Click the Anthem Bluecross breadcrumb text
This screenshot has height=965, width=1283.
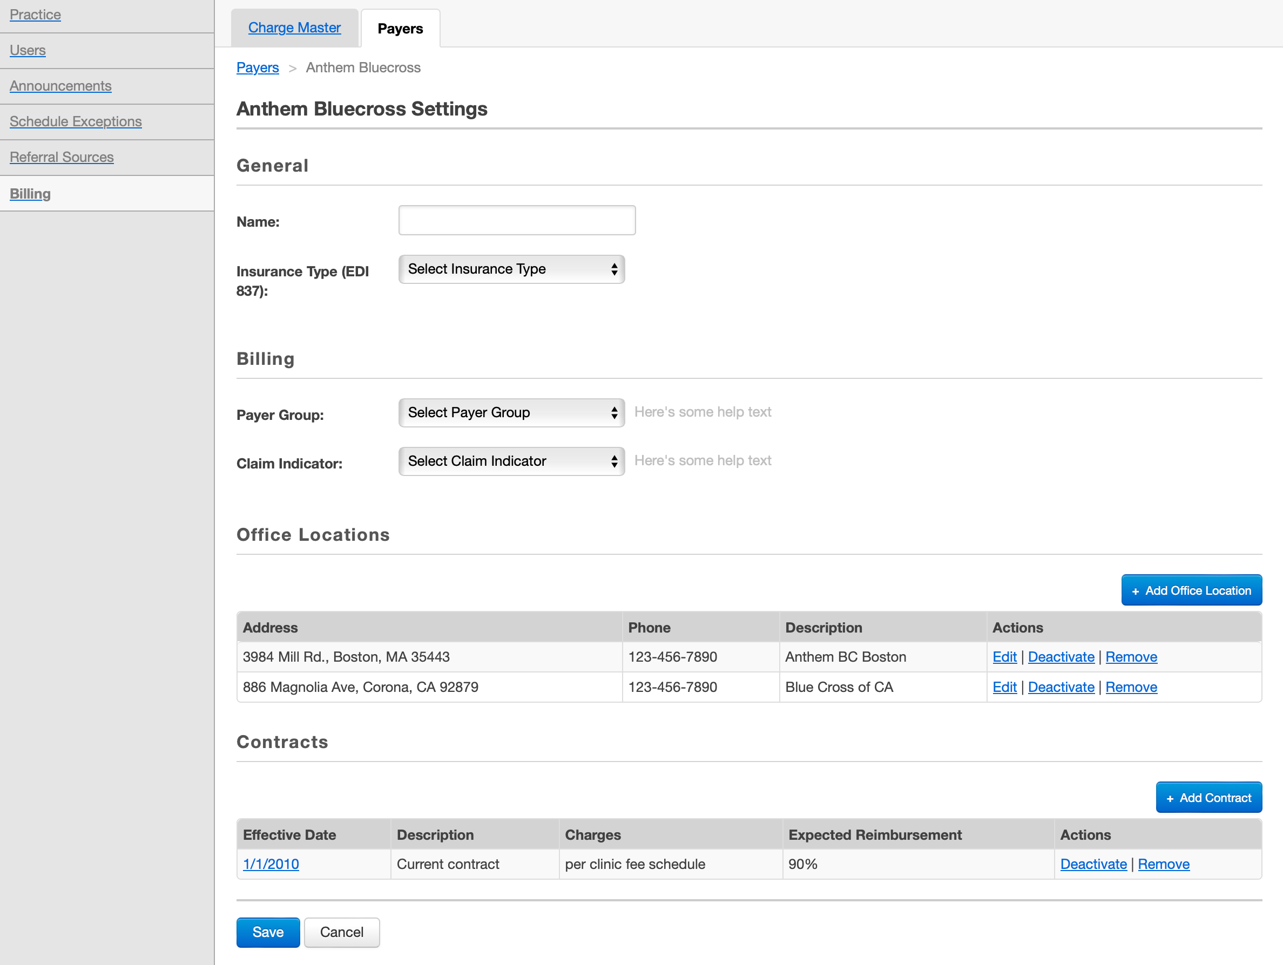pyautogui.click(x=363, y=68)
